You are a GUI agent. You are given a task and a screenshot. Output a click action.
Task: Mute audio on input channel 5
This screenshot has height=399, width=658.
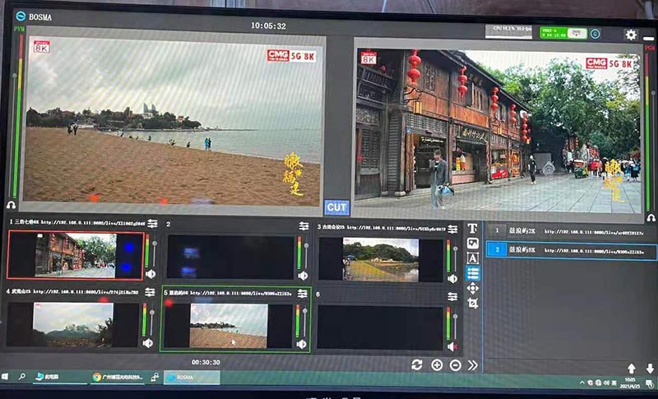(x=301, y=345)
